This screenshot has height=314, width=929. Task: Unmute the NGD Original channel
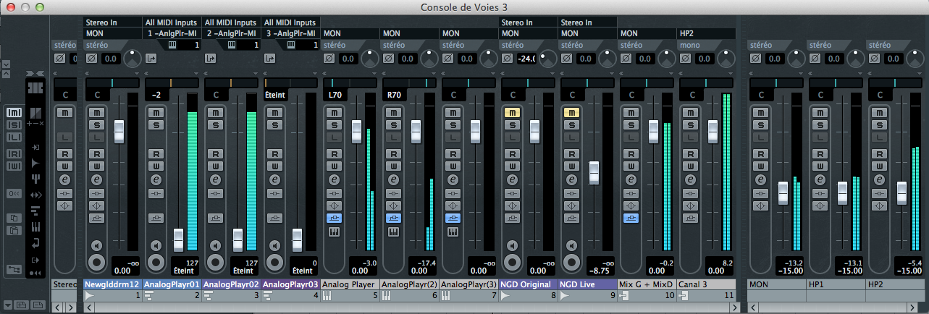click(511, 112)
